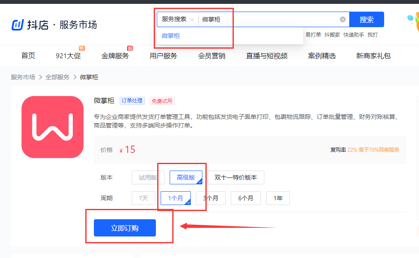Click the 立即订购 button

[125, 228]
